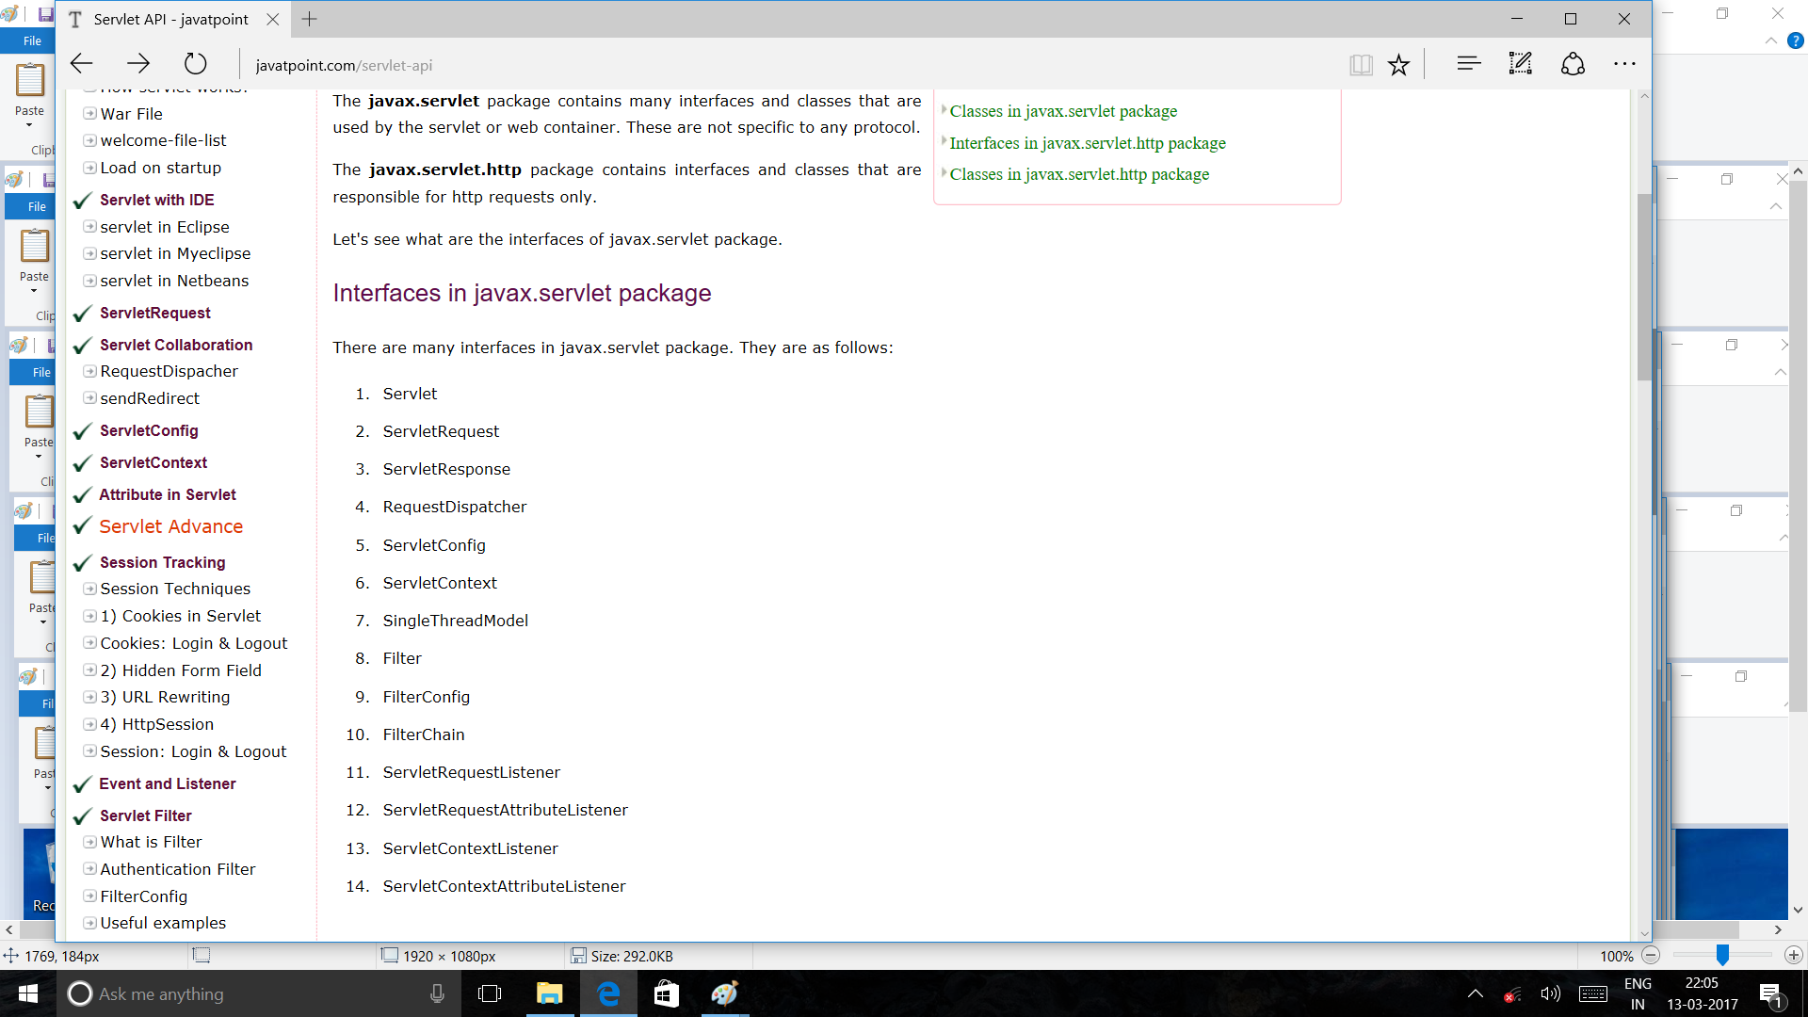Open the Hub lines icon

pyautogui.click(x=1468, y=64)
